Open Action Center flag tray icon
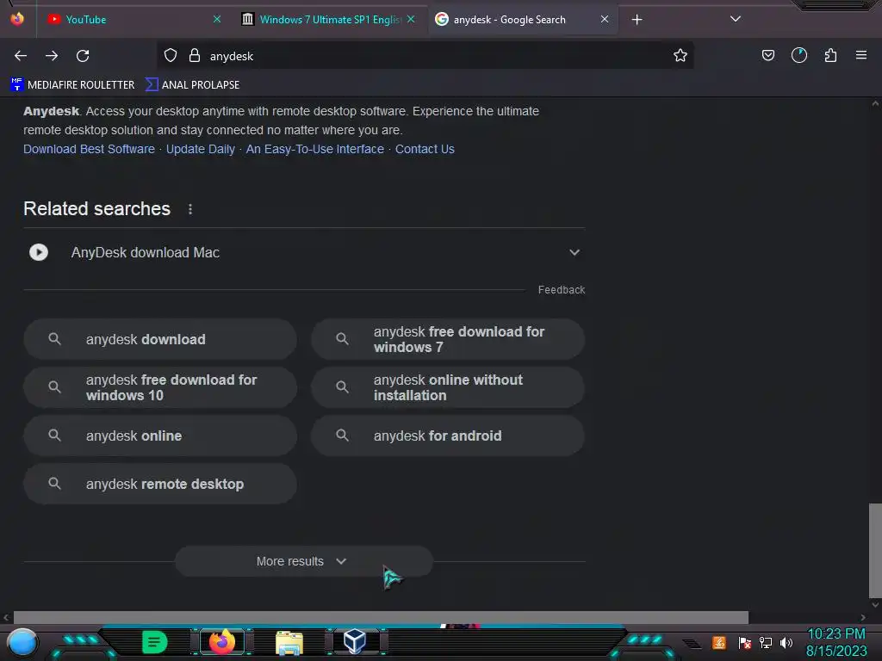This screenshot has height=661, width=882. (745, 643)
